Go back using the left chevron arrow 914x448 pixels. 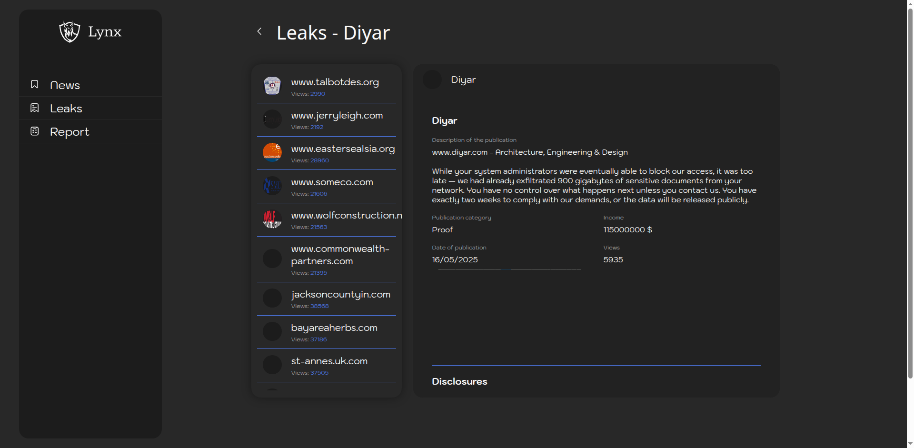click(259, 31)
